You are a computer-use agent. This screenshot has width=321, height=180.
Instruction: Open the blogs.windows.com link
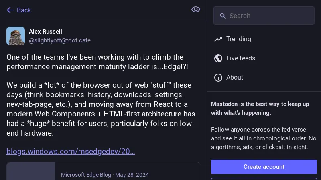tap(71, 151)
